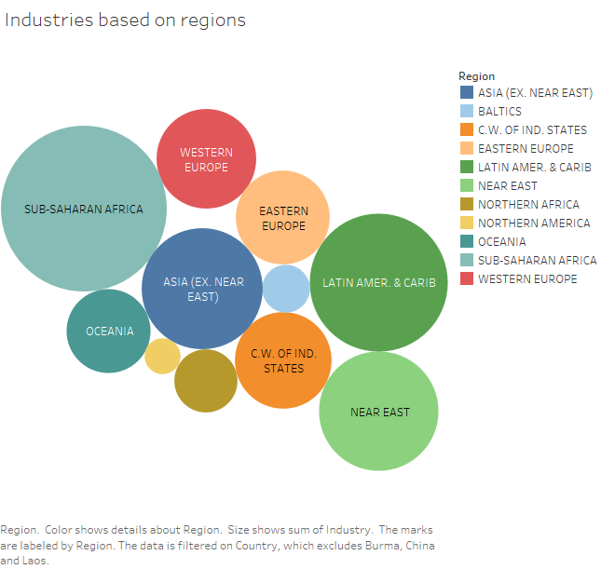Click the Near East light green bubble
This screenshot has width=601, height=569.
coord(379,412)
